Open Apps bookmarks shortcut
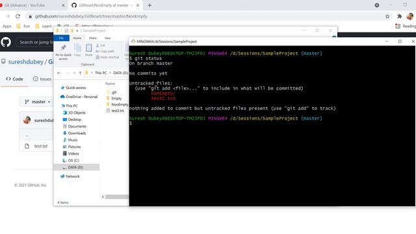This screenshot has height=234, width=416. [x=7, y=26]
